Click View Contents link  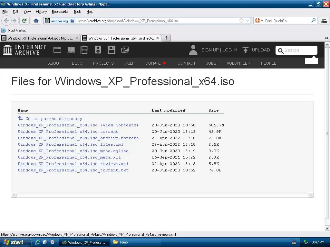coord(120,125)
